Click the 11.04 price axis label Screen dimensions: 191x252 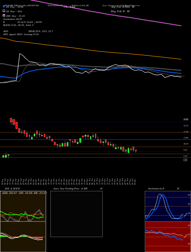point(186,138)
